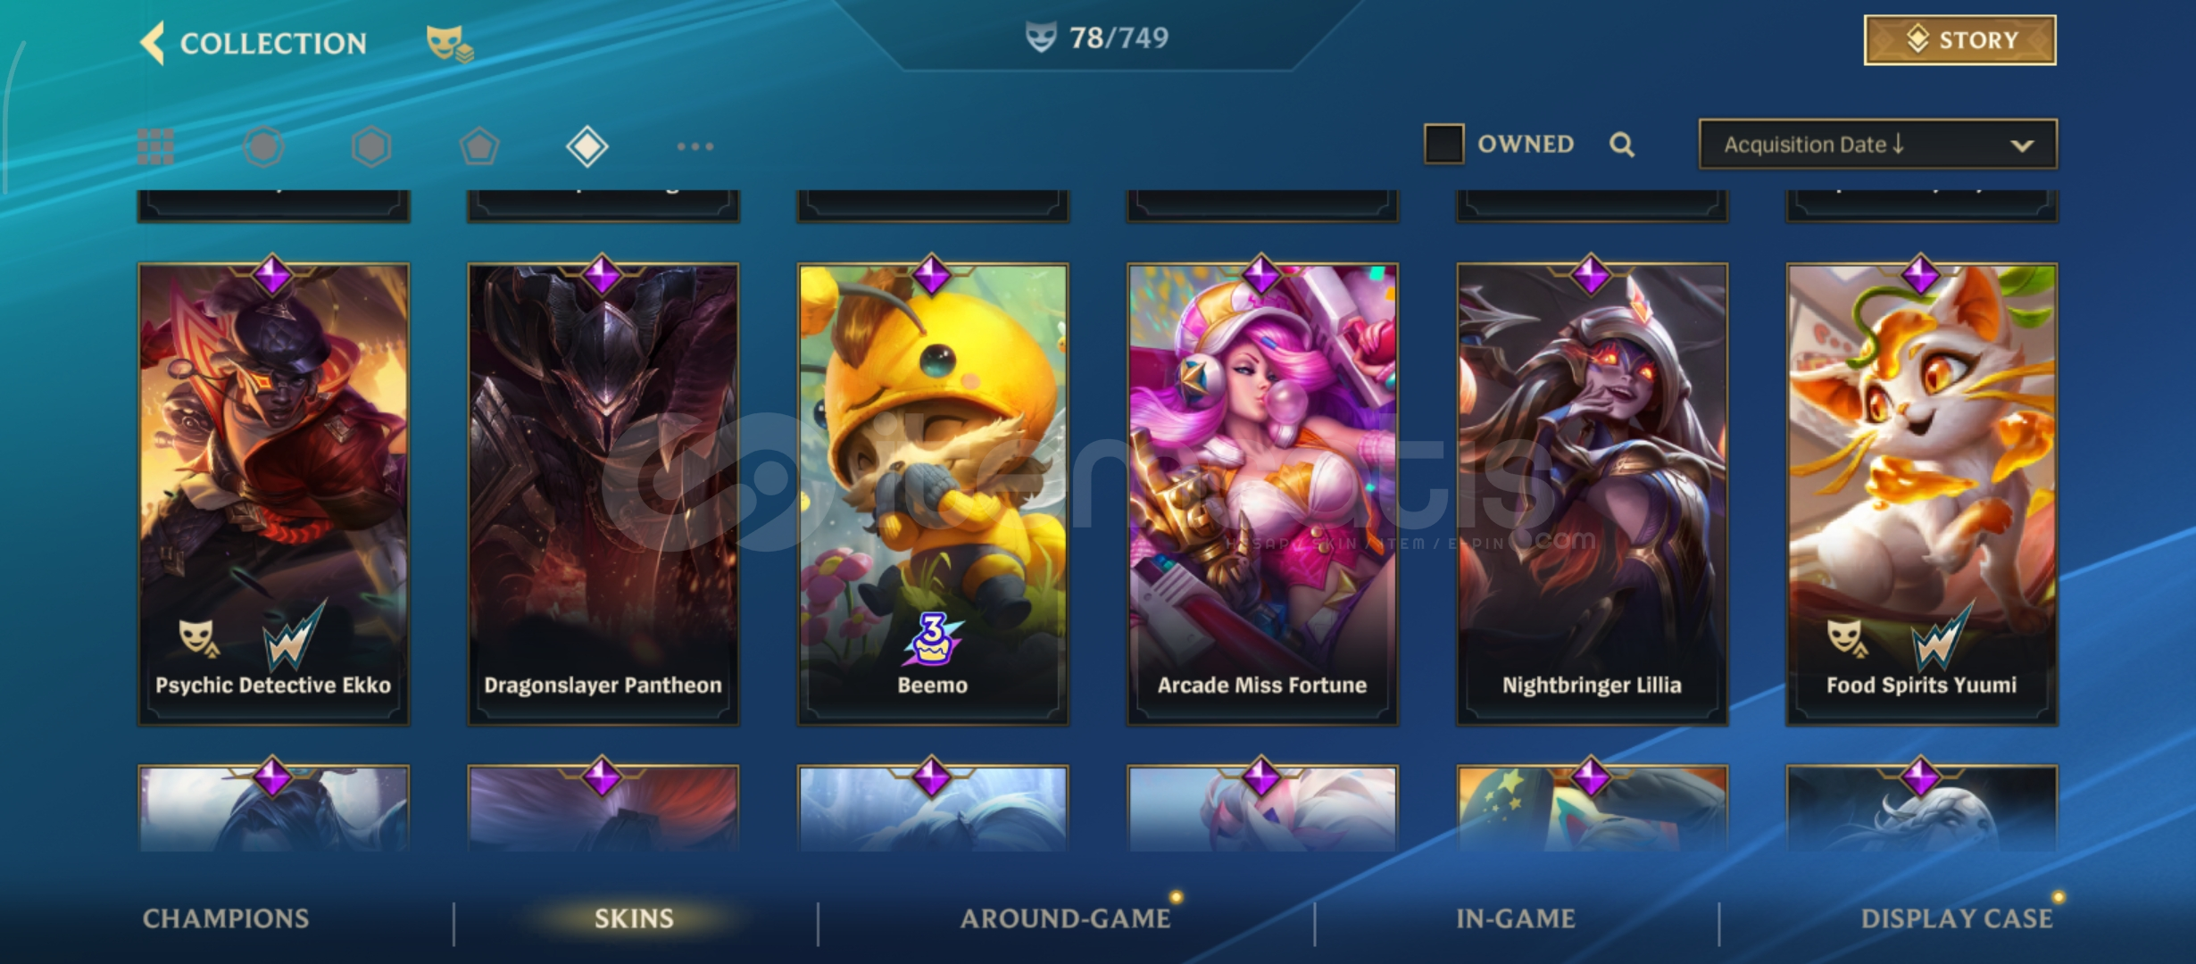Click the Story button
Screen dimensions: 2196x964
click(1959, 40)
